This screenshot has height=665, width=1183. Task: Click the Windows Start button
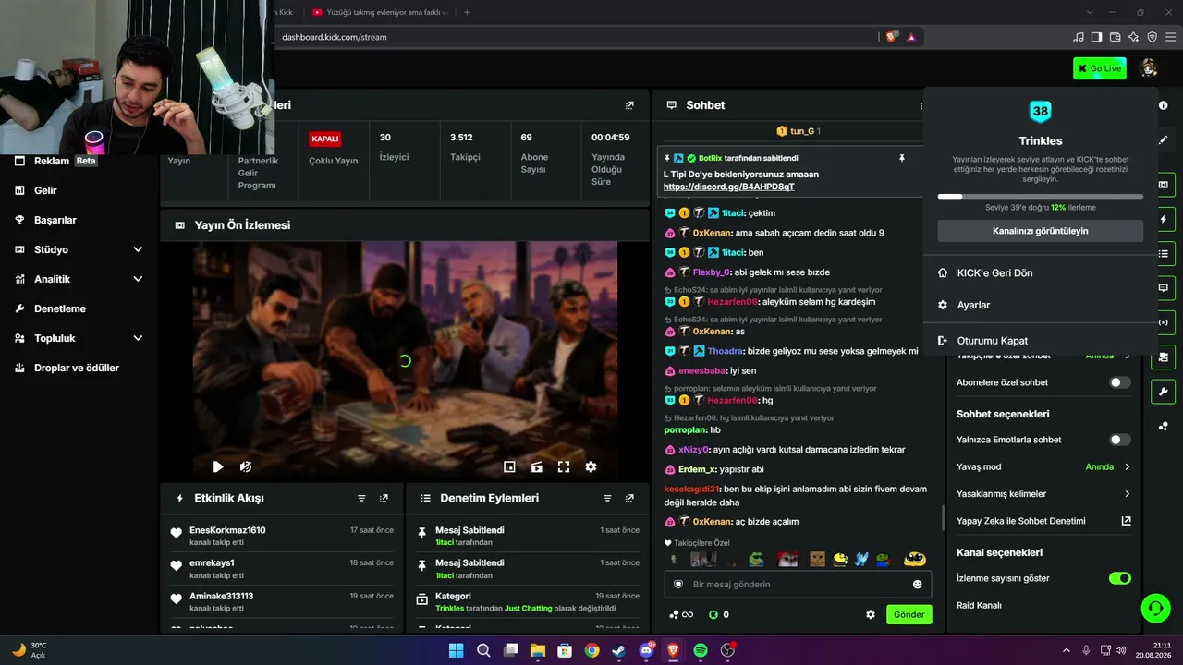pyautogui.click(x=456, y=650)
